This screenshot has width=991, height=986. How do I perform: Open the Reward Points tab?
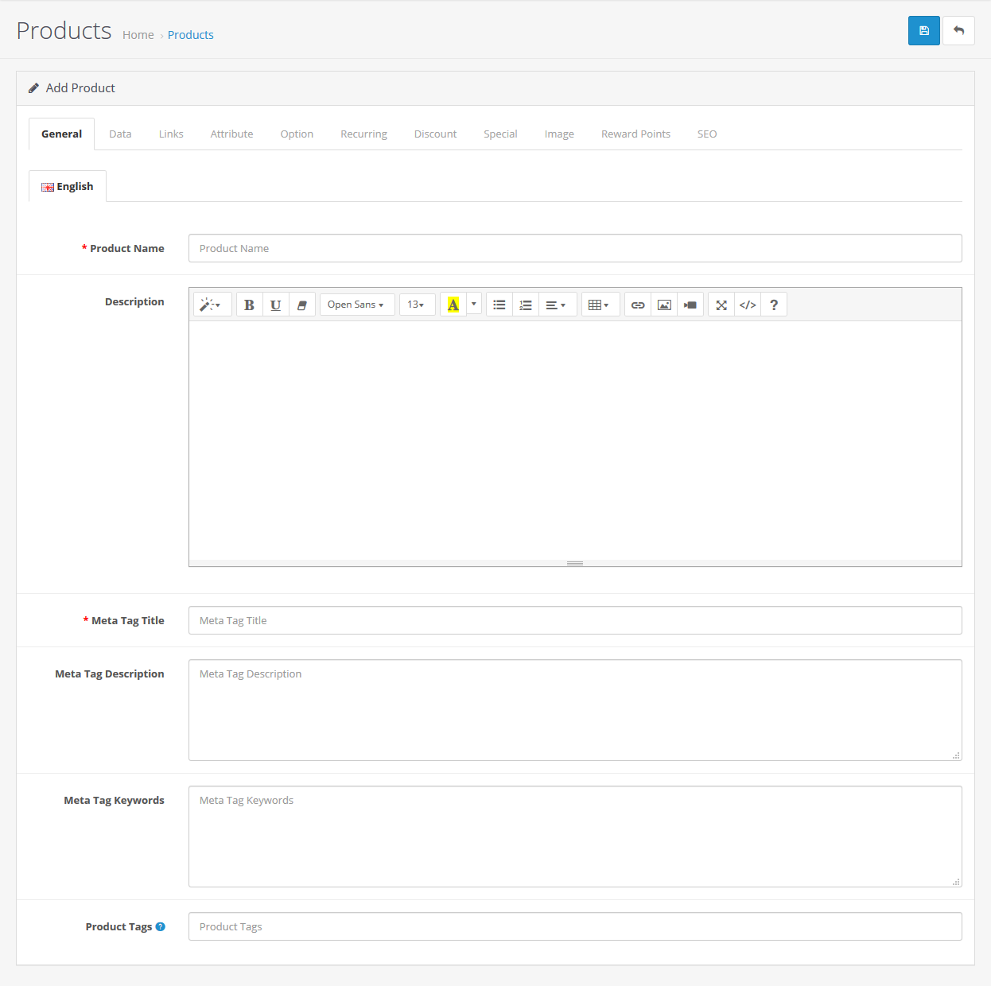[x=635, y=134]
